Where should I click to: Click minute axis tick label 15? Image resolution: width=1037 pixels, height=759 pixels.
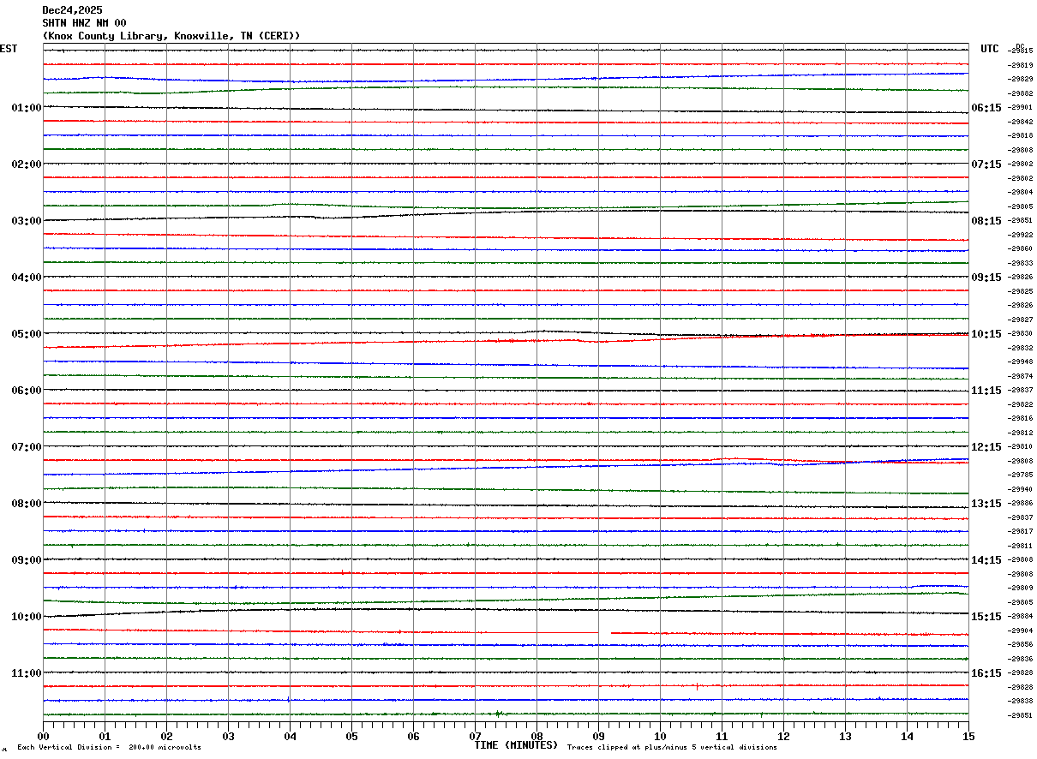pyautogui.click(x=968, y=736)
